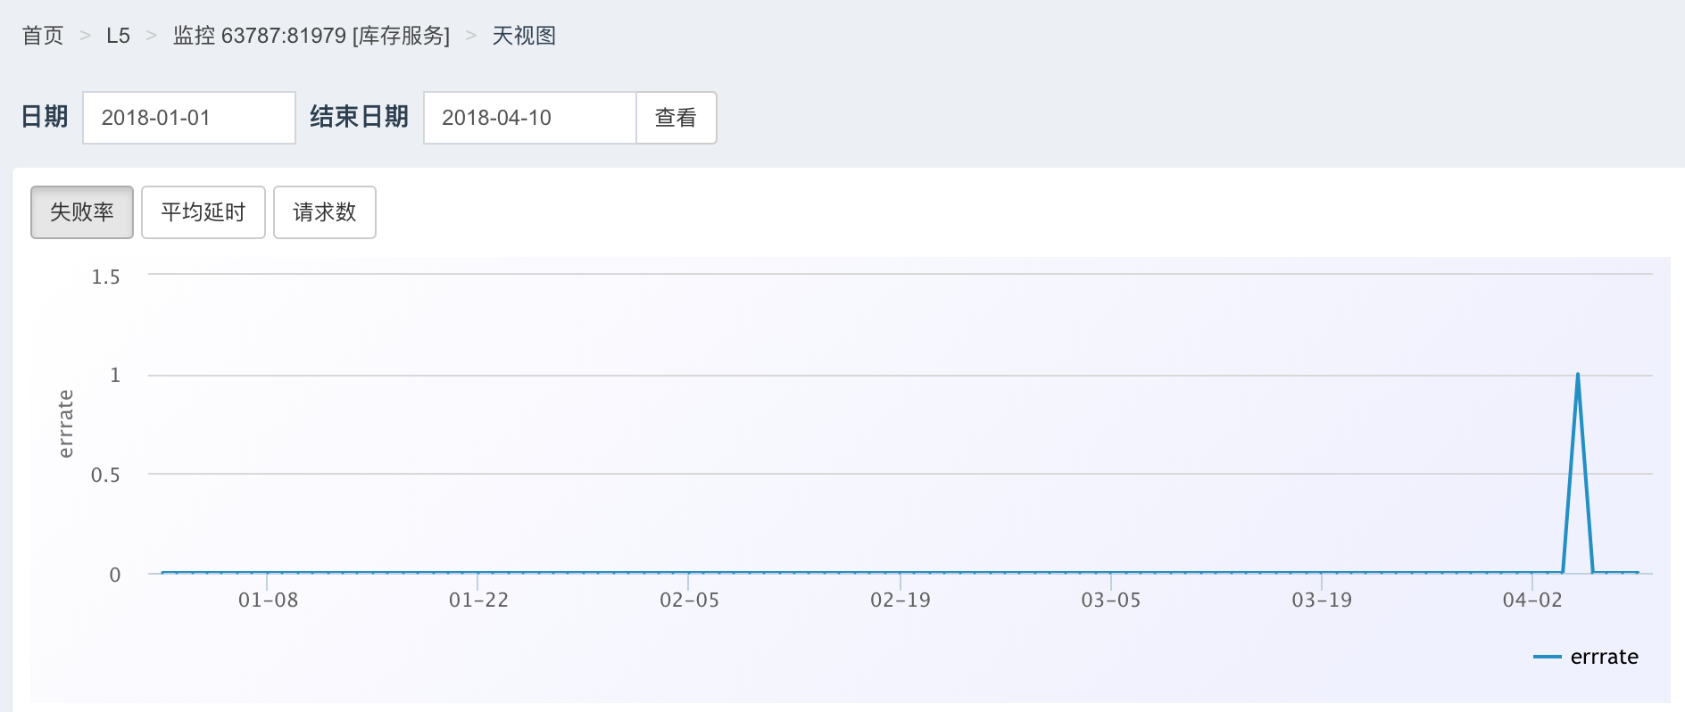Click the 首页 breadcrumb link

(x=43, y=36)
